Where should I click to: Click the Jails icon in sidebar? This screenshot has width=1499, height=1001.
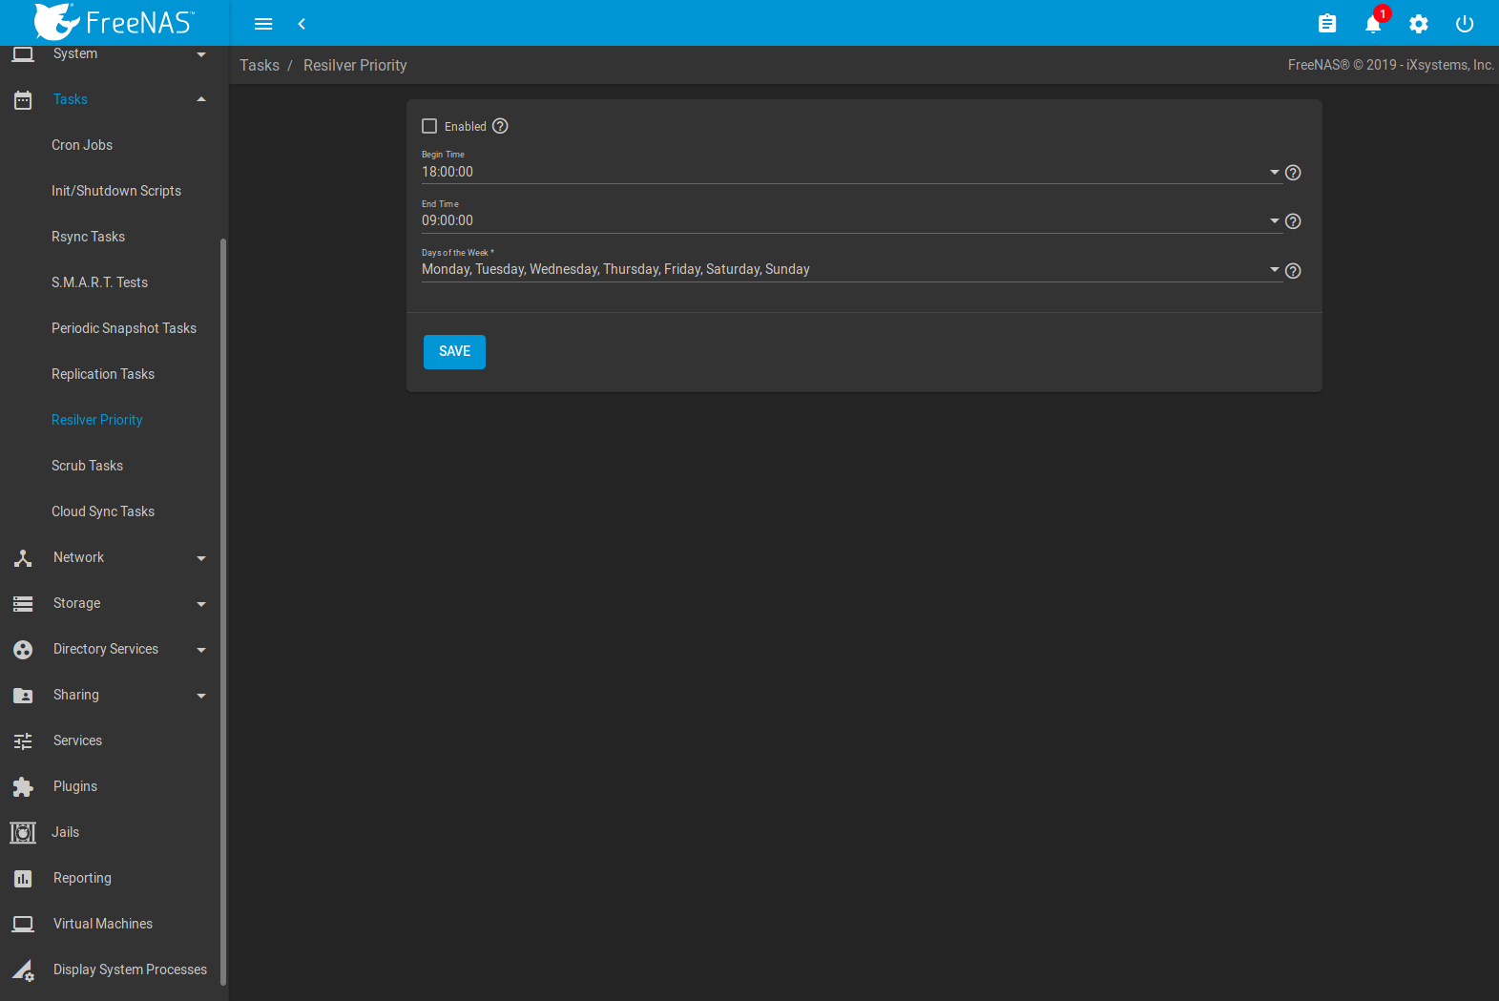(23, 833)
